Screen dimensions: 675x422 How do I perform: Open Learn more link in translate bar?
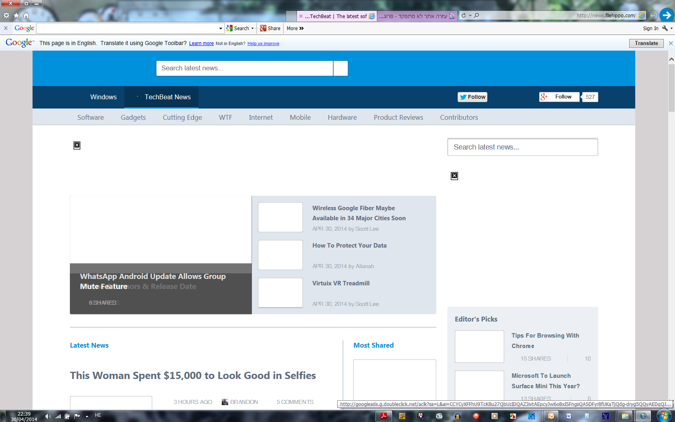click(201, 43)
